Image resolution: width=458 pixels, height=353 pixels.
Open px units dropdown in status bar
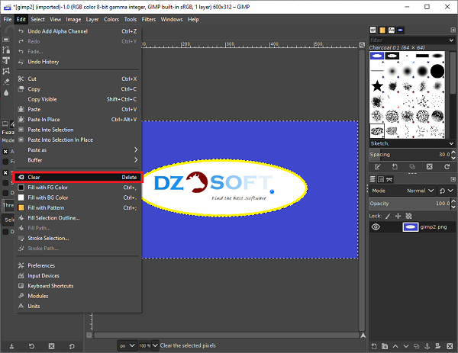(x=127, y=345)
